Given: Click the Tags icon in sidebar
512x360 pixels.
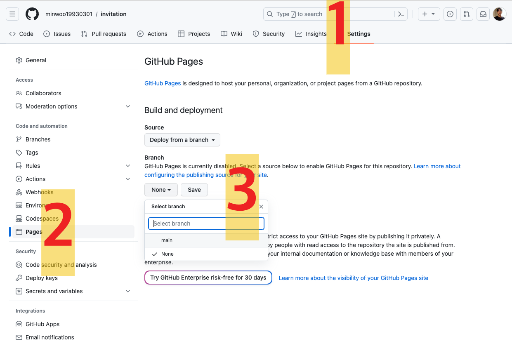Looking at the screenshot, I should pyautogui.click(x=19, y=153).
